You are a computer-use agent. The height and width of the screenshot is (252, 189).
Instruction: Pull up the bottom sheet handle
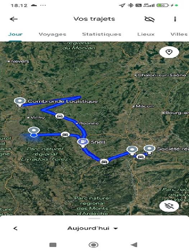point(94,219)
